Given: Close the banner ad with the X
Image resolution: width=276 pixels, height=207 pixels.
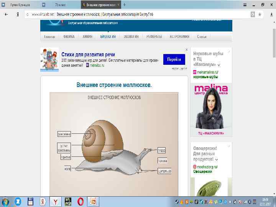Looking at the screenshot, I should click(187, 50).
